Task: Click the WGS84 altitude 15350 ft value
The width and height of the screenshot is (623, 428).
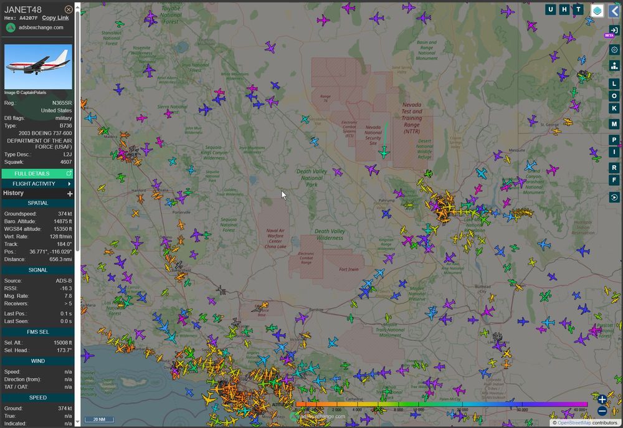Action: pyautogui.click(x=63, y=229)
